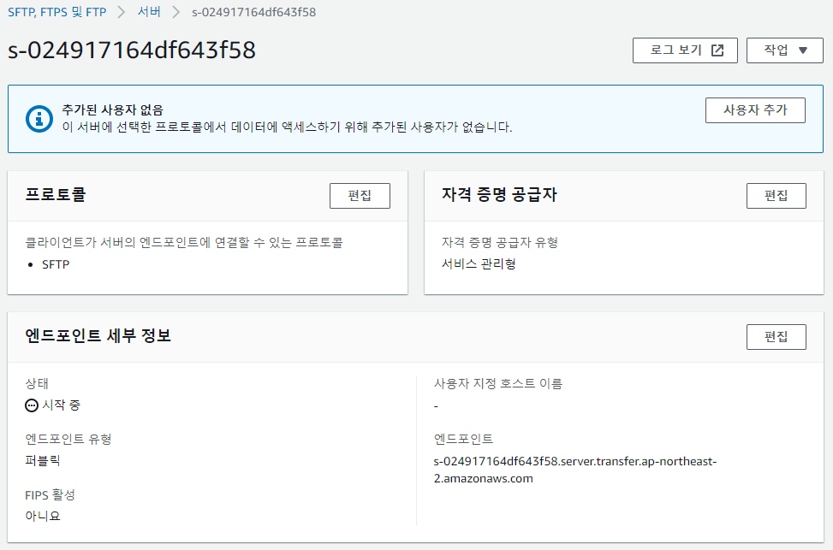
Task: Click the 추가된 사용자 없음 alert heading
Action: point(113,109)
